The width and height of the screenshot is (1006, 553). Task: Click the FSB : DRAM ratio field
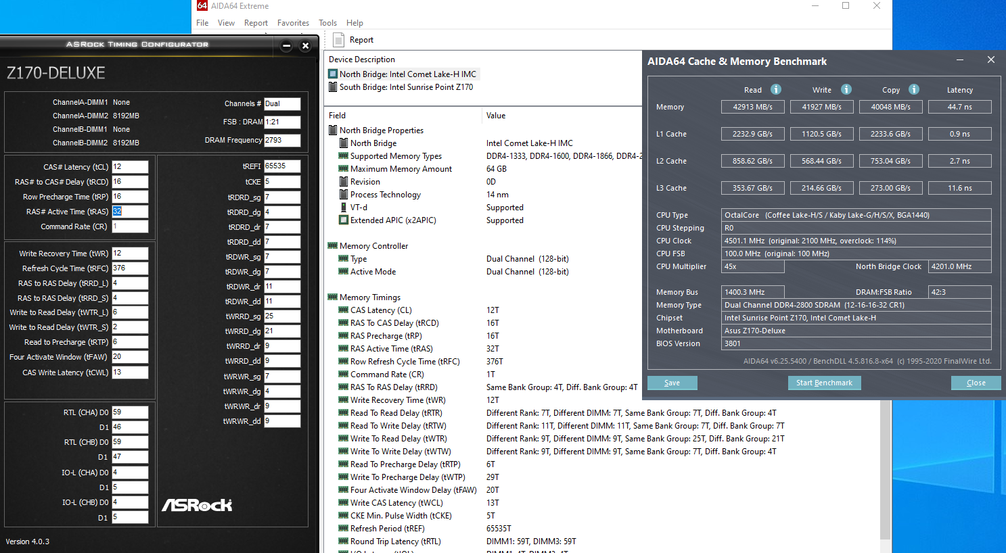(282, 122)
